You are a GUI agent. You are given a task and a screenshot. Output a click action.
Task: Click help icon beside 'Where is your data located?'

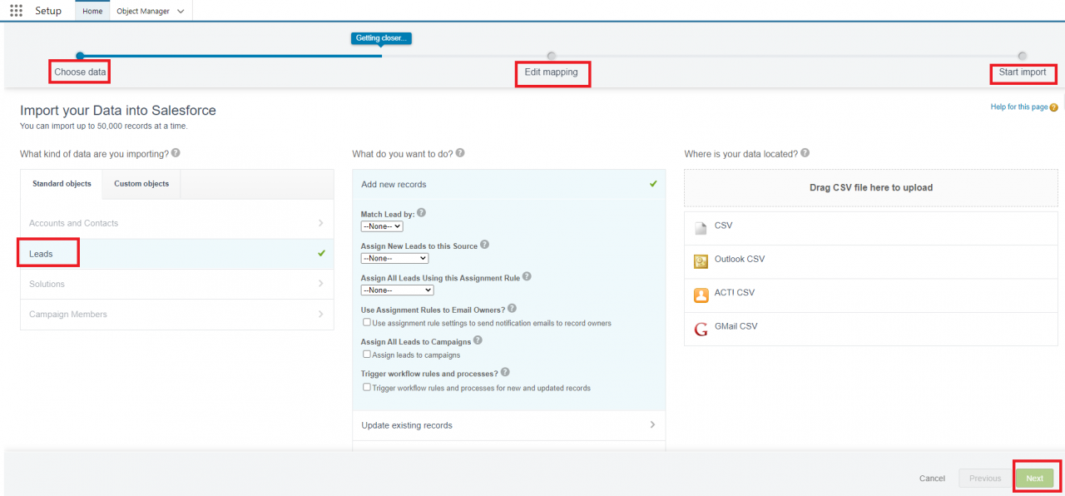coord(805,153)
